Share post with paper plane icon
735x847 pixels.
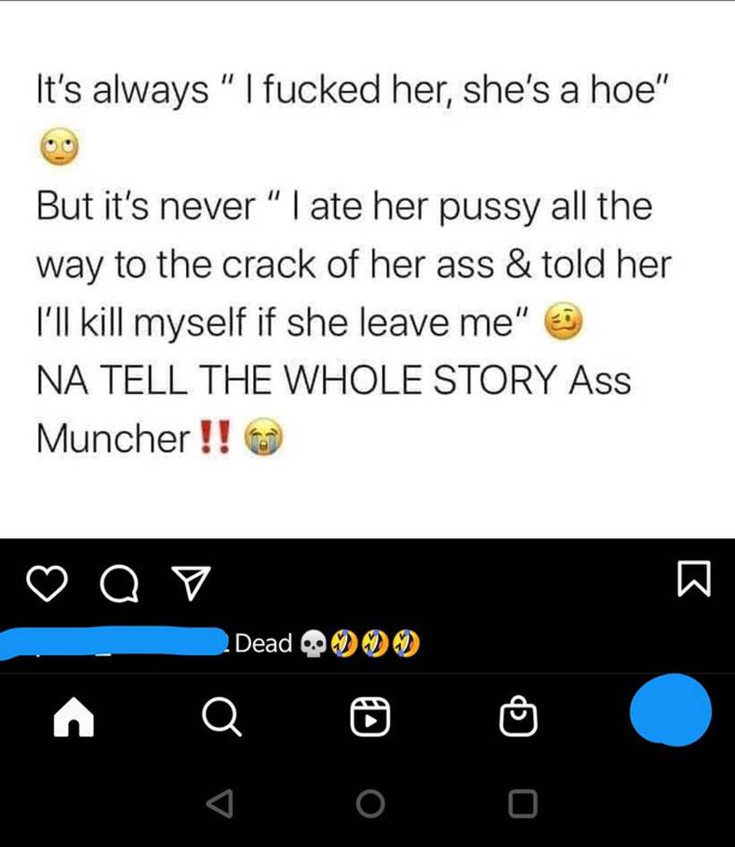(190, 583)
